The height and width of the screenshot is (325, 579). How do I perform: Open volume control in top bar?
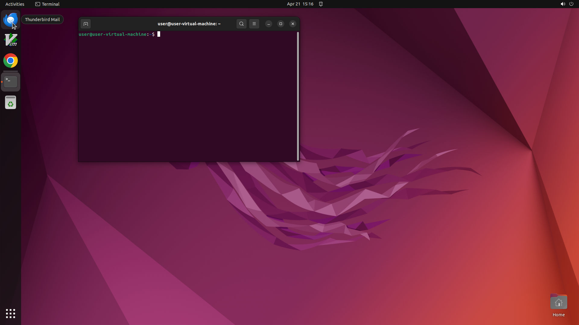(563, 4)
